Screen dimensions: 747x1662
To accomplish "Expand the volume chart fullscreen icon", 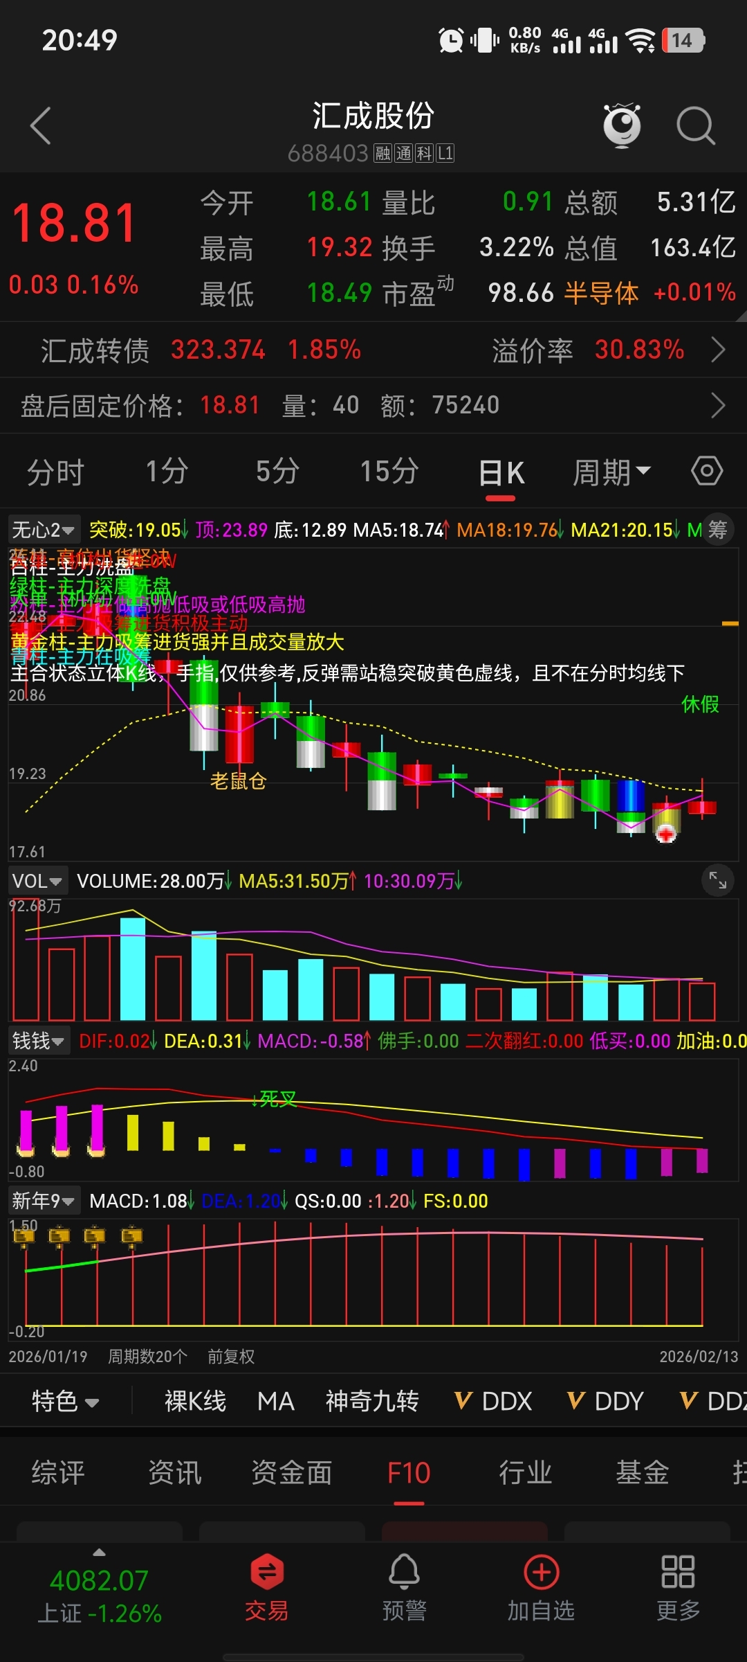I will [717, 880].
